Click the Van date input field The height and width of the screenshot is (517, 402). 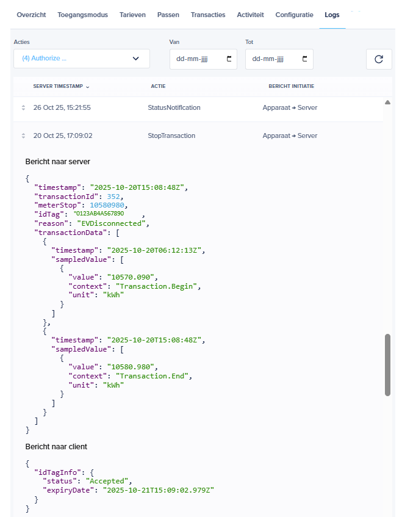pos(198,59)
